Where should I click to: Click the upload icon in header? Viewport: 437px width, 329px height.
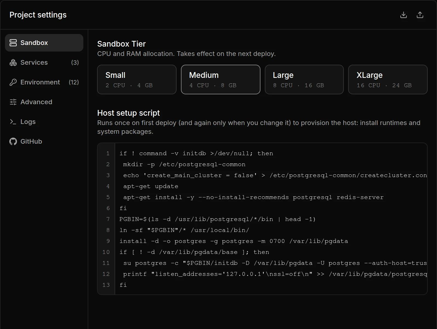pos(420,15)
